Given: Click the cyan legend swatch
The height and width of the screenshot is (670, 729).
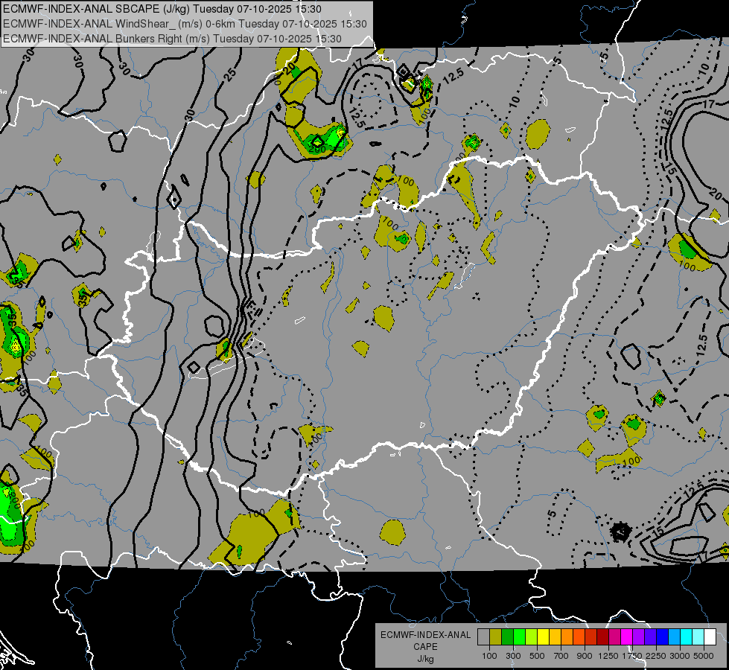Looking at the screenshot, I should (687, 637).
